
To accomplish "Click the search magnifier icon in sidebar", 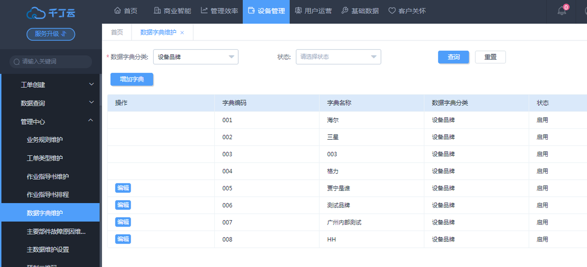I will point(17,62).
